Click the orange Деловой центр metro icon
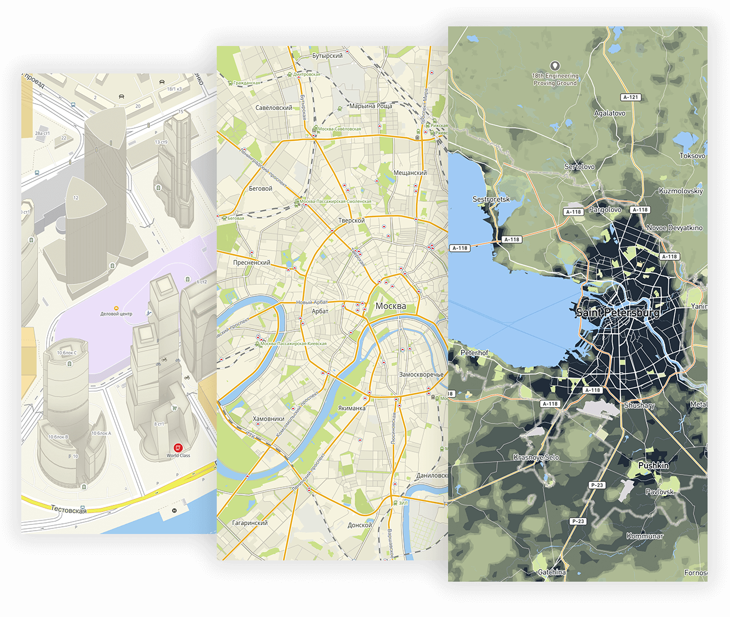The width and height of the screenshot is (730, 617). 116,308
